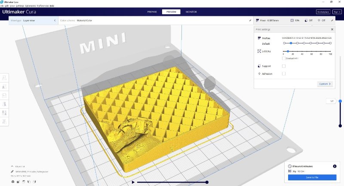Open the Extensions menu
344x186 pixels.
point(31,6)
